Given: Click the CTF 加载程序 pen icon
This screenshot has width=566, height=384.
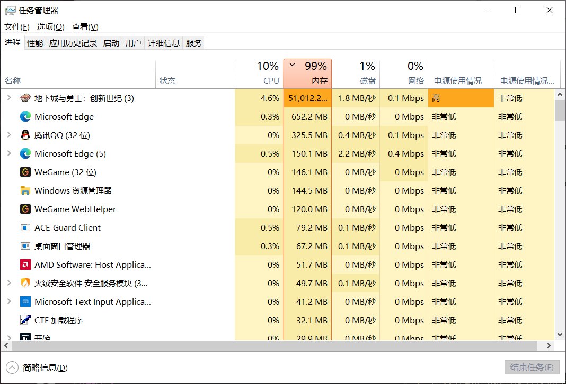Looking at the screenshot, I should click(25, 320).
